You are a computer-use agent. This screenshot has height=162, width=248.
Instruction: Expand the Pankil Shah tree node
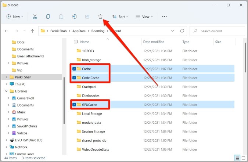click(6, 77)
